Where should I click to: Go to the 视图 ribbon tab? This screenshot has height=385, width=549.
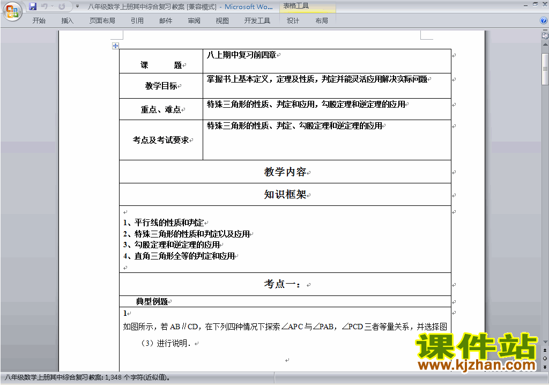tap(222, 21)
